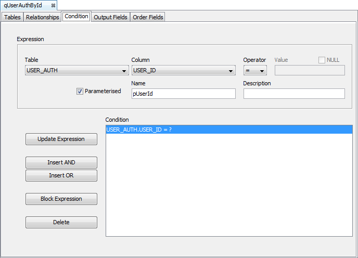
Task: Open the Order Fields tab
Action: (148, 17)
